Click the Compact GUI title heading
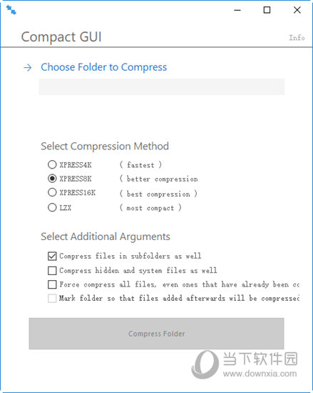This screenshot has width=313, height=393. 61,37
